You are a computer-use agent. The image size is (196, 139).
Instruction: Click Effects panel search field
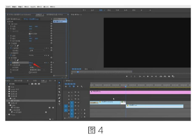pyautogui.click(x=18, y=84)
